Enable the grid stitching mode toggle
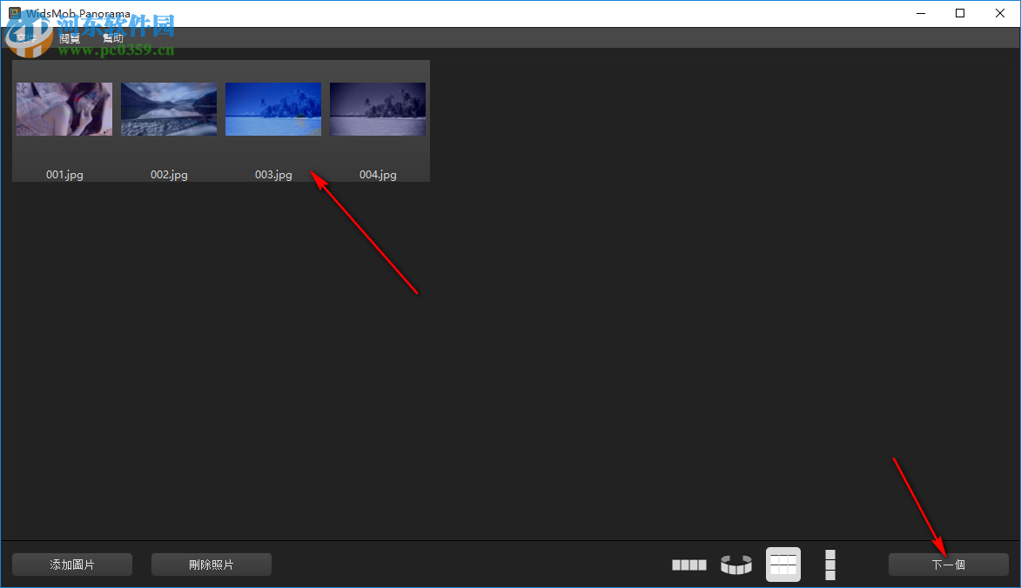The height and width of the screenshot is (588, 1021). 783,565
